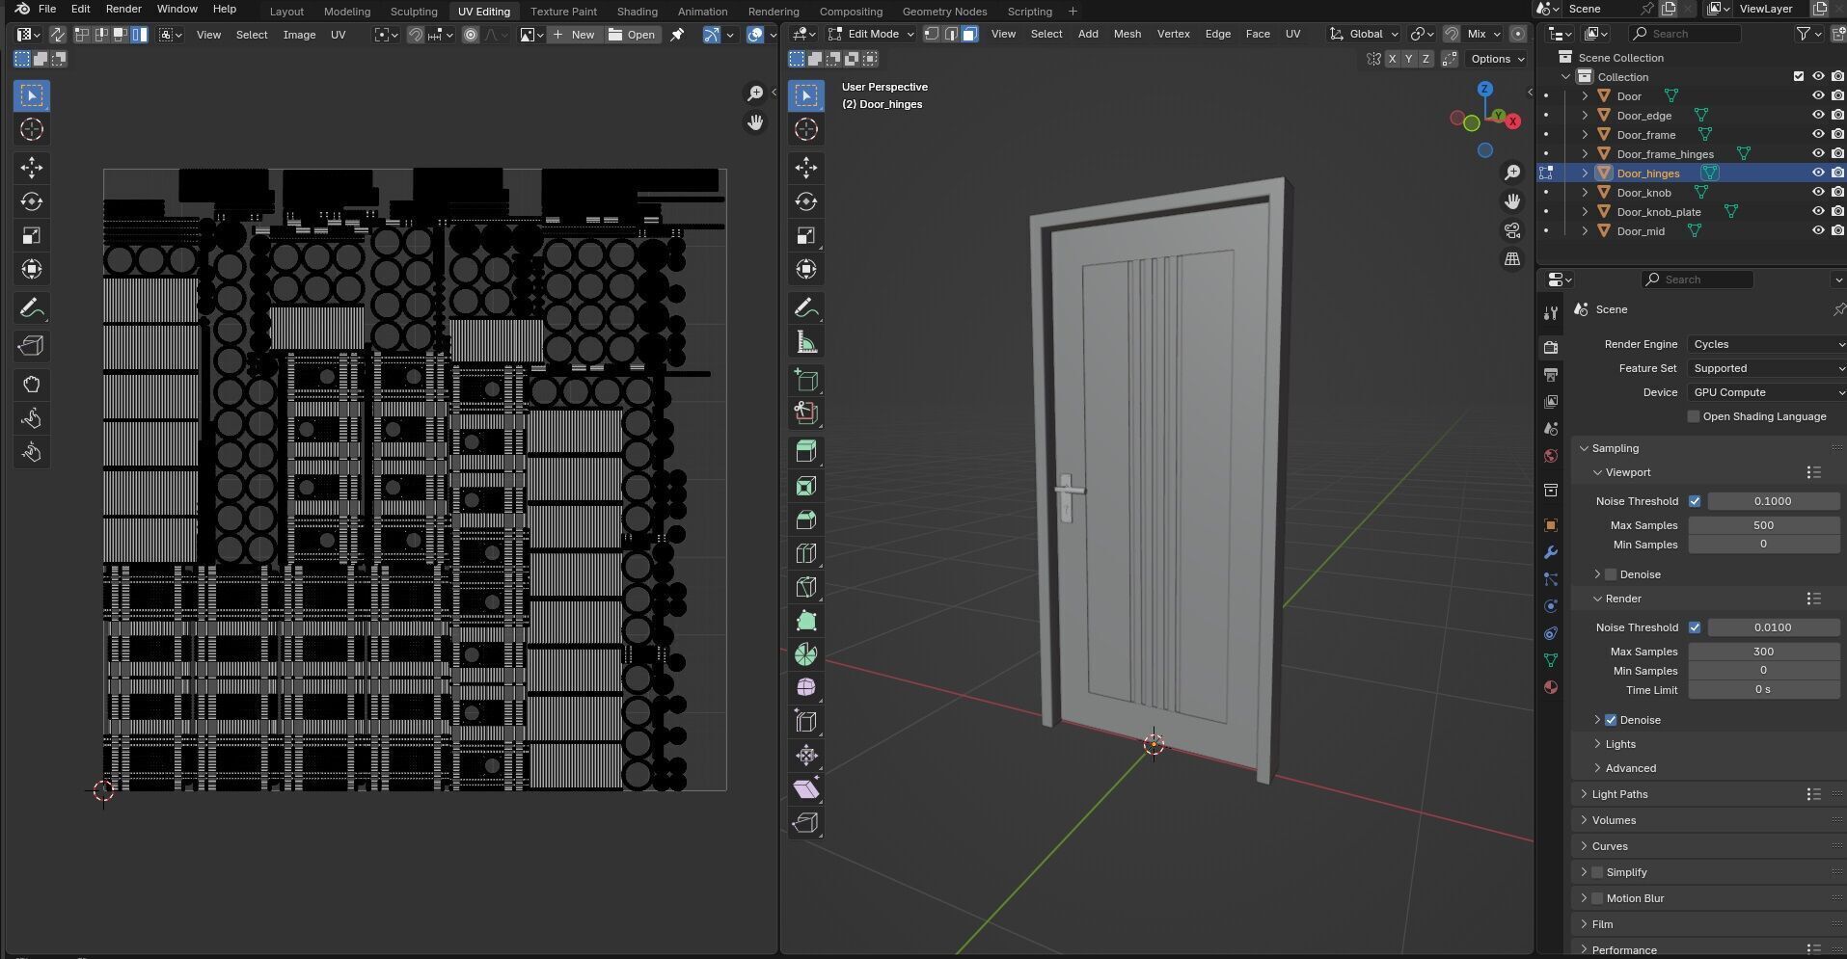Select the Grab tool in the UV editor
Image resolution: width=1847 pixels, height=959 pixels.
(32, 385)
